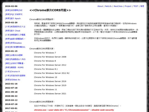Open the 管理 link
The image size is (149, 112).
click(142, 6)
